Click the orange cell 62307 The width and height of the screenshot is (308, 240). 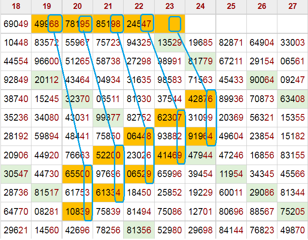169,118
